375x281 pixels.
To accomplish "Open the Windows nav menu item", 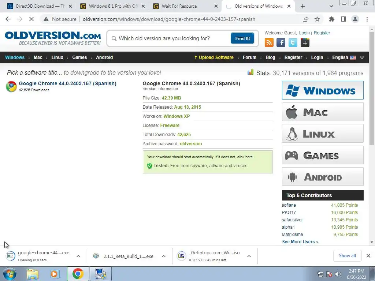I will (x=15, y=57).
